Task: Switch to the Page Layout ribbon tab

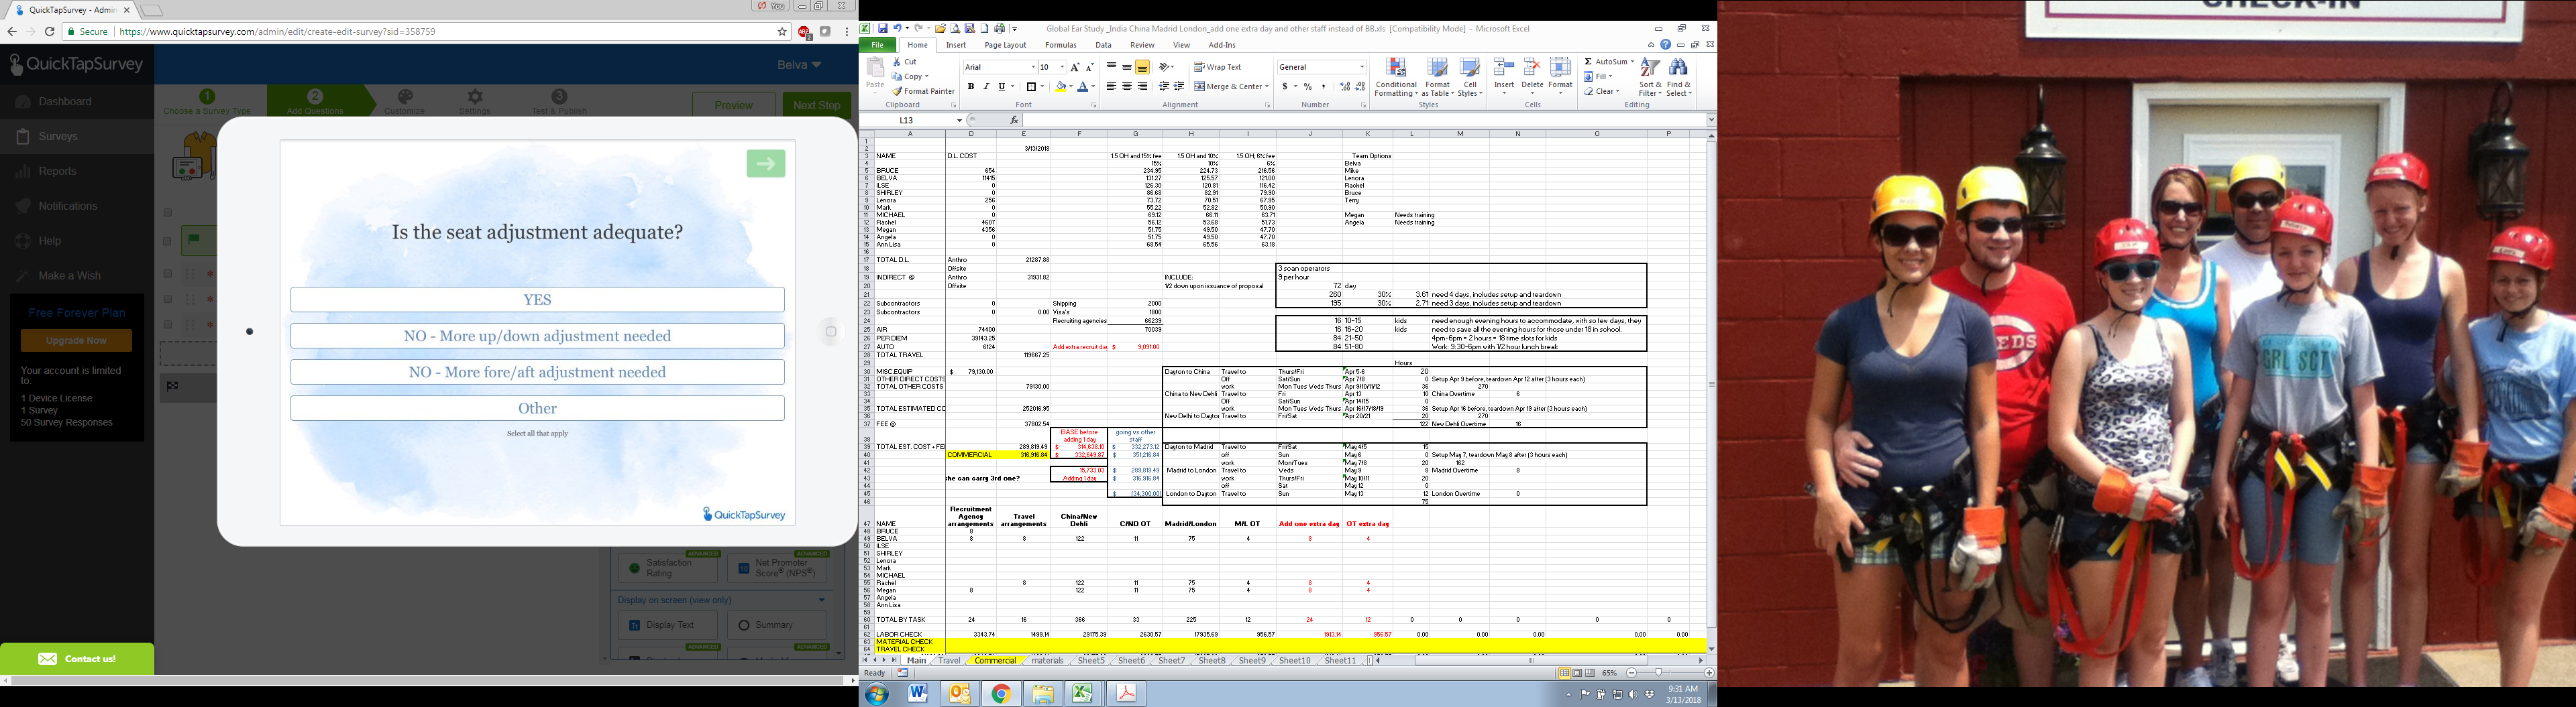Action: pos(1004,45)
